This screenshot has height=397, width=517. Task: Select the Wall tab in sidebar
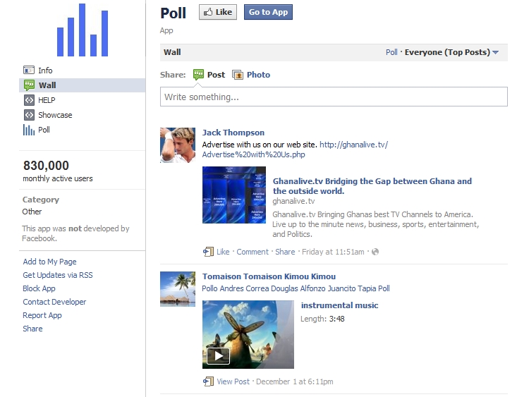82,85
